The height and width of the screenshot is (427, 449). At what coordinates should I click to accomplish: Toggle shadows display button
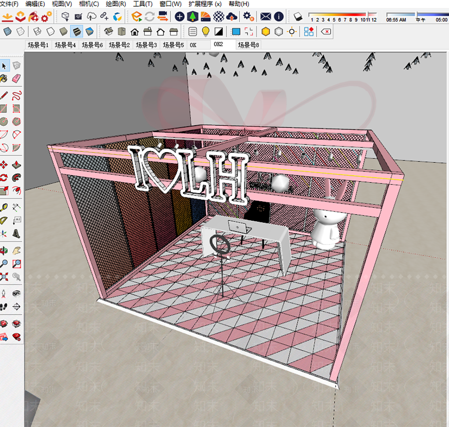tap(298, 17)
